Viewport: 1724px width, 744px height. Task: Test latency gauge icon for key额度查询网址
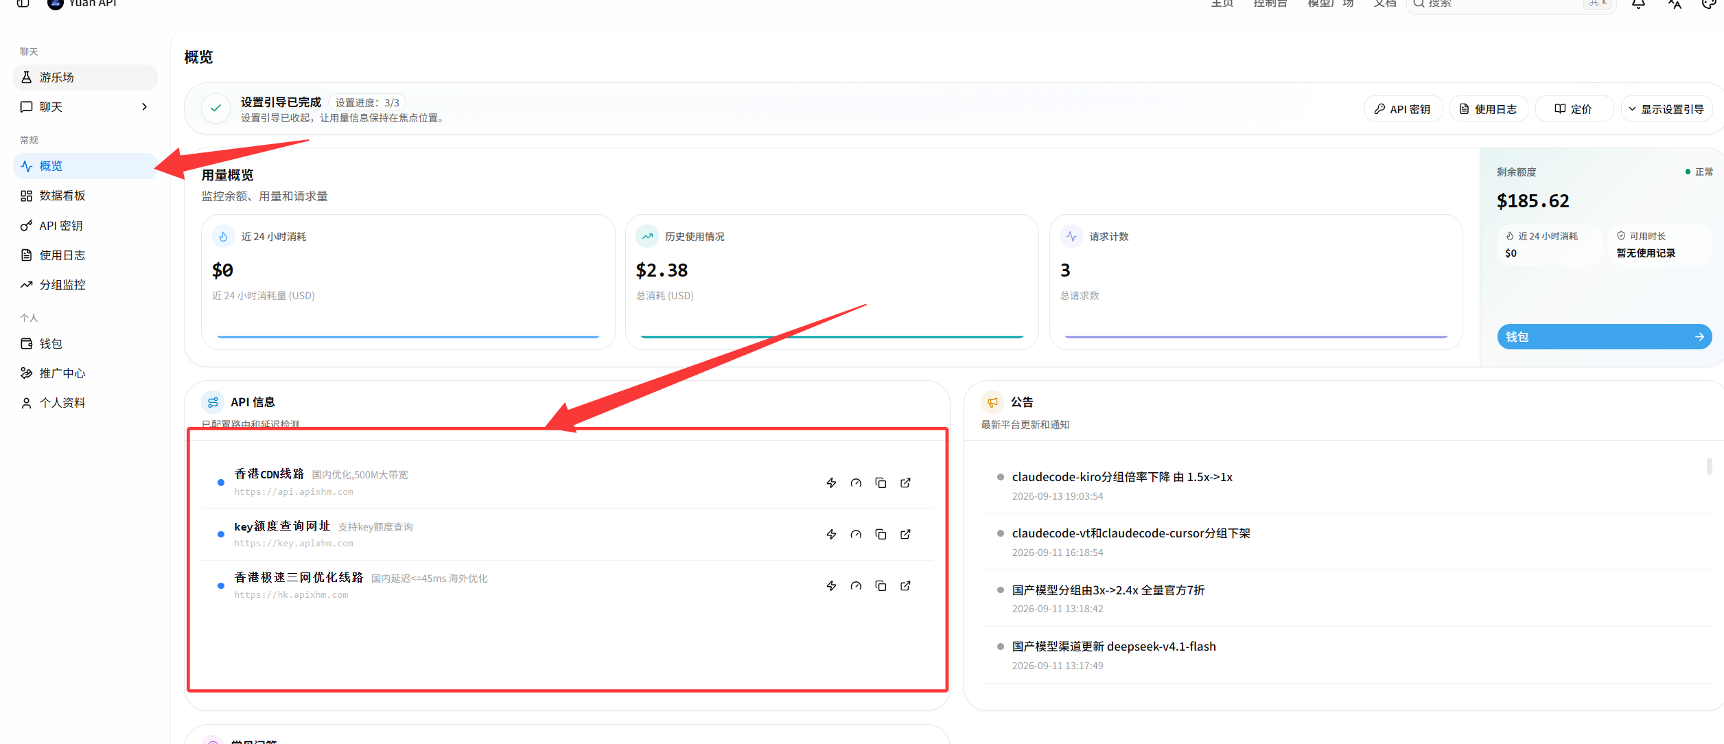click(x=856, y=535)
